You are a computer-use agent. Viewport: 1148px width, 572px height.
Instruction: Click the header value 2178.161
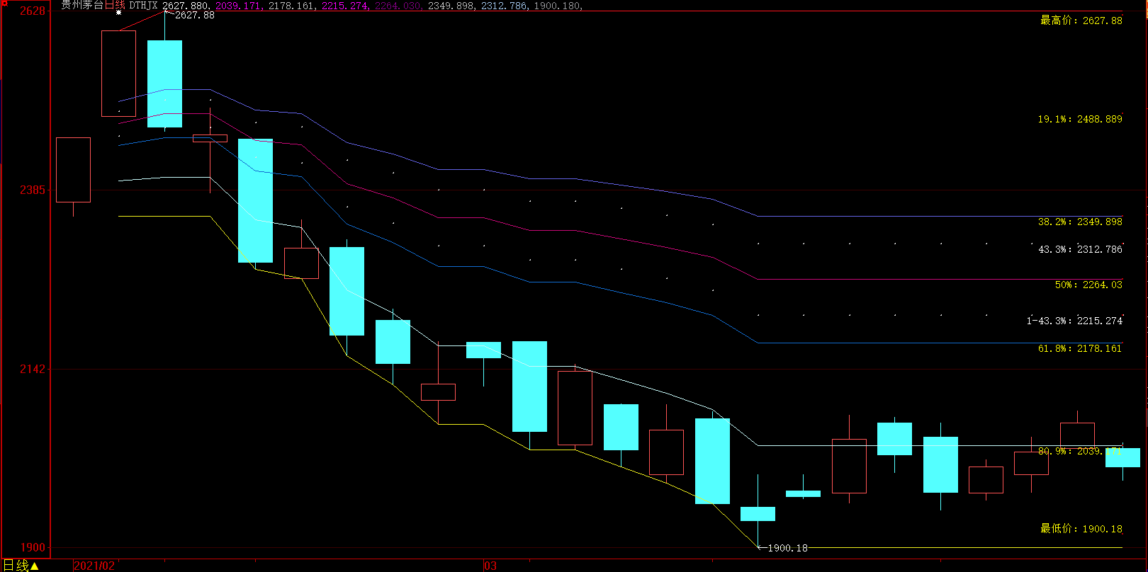[292, 6]
